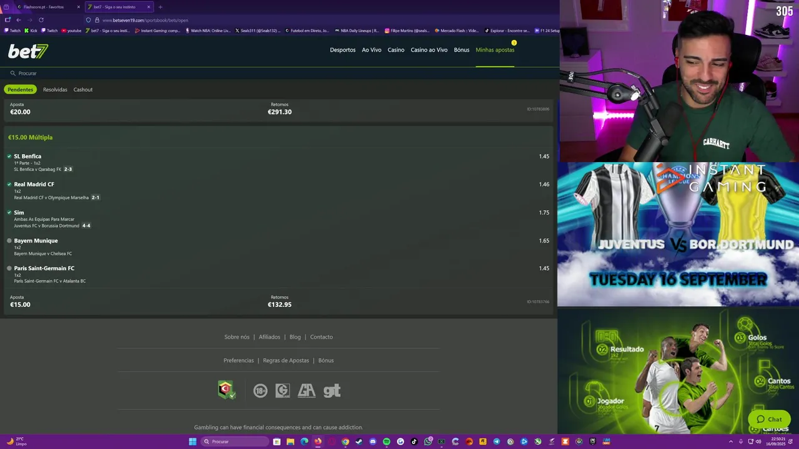
Task: Click Paris Saint-Germain FC v Atalanta BC text
Action: point(50,281)
